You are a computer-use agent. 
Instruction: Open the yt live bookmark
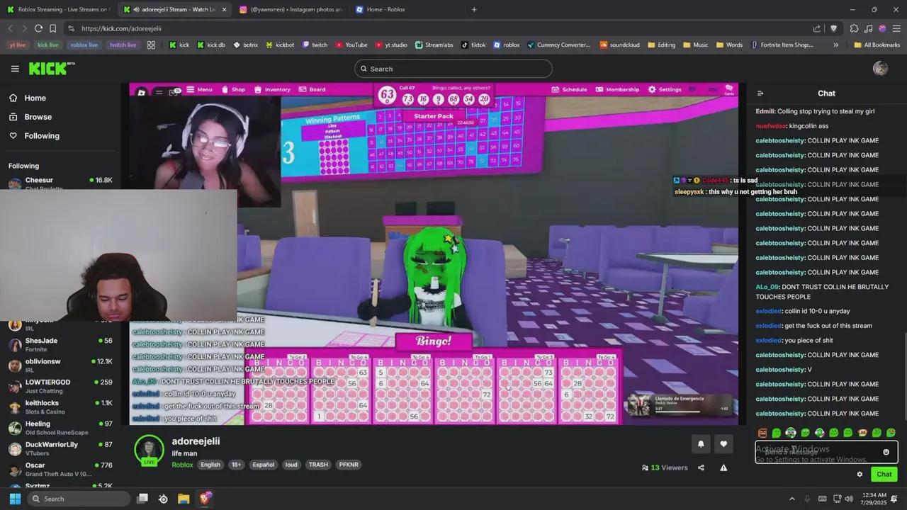pos(18,45)
